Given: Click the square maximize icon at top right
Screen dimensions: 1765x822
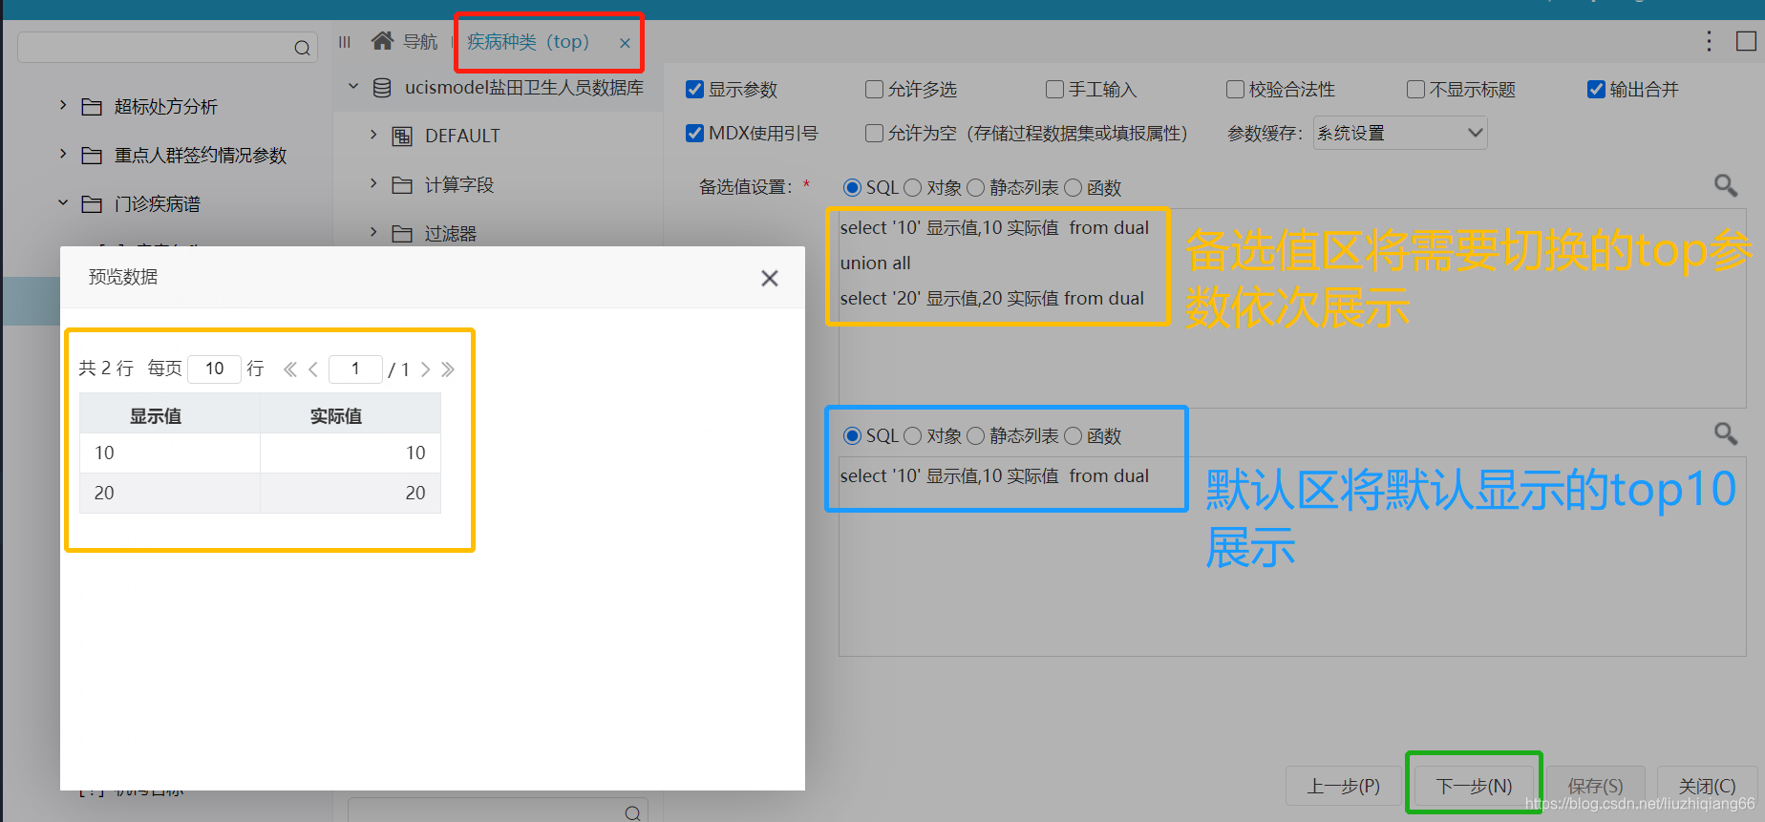Looking at the screenshot, I should (x=1746, y=41).
